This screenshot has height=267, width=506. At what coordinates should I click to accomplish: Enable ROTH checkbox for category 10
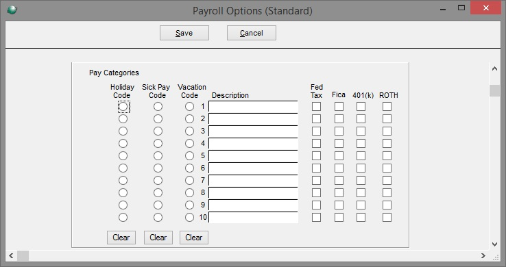point(387,218)
